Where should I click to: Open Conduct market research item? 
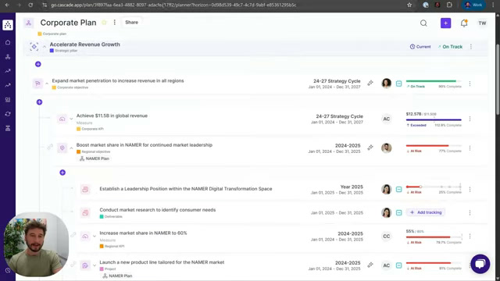(158, 210)
